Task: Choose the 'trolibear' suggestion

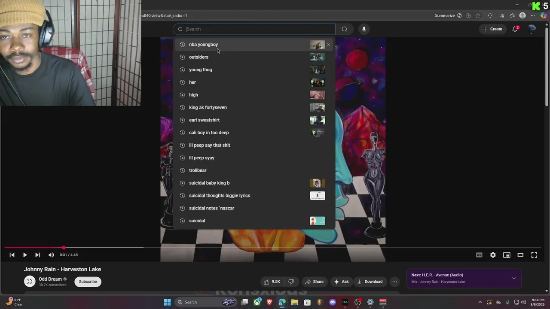Action: pos(254,170)
